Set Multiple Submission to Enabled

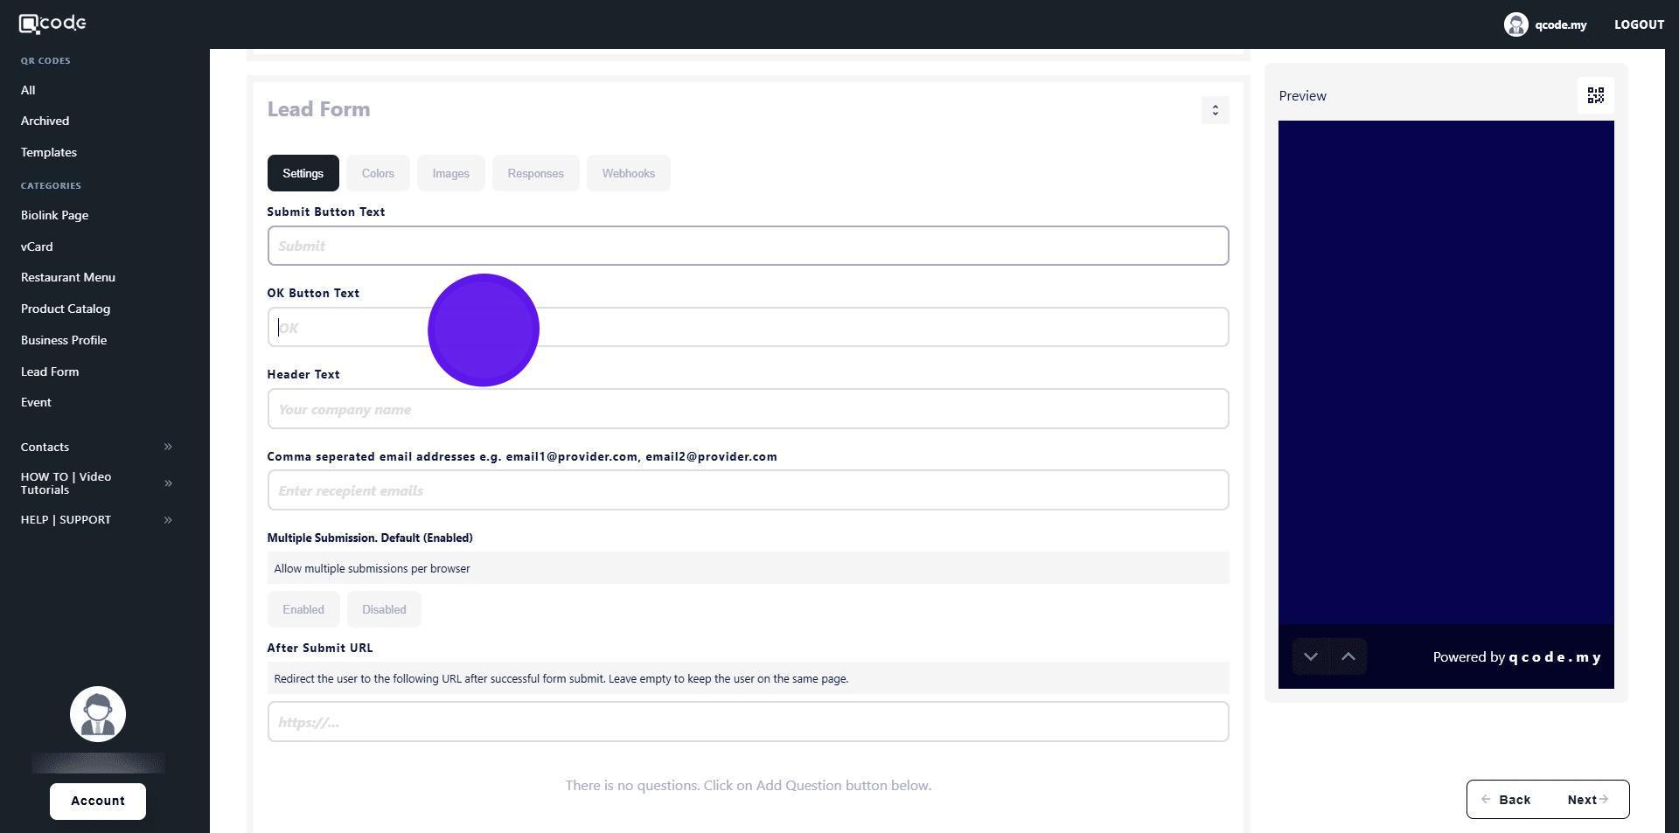303,609
